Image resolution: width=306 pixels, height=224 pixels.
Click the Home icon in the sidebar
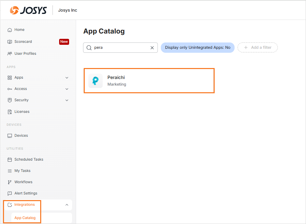[x=10, y=30]
